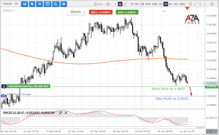The width and height of the screenshot is (219, 135).
Task: Open the 'Hidden: 1' link
Action: click(9, 10)
